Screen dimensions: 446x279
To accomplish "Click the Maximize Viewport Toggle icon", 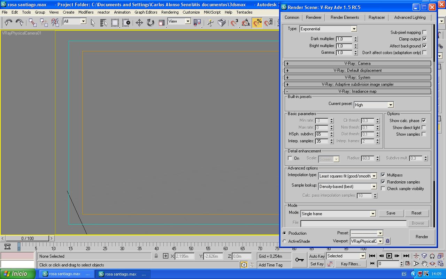I will [x=440, y=264].
